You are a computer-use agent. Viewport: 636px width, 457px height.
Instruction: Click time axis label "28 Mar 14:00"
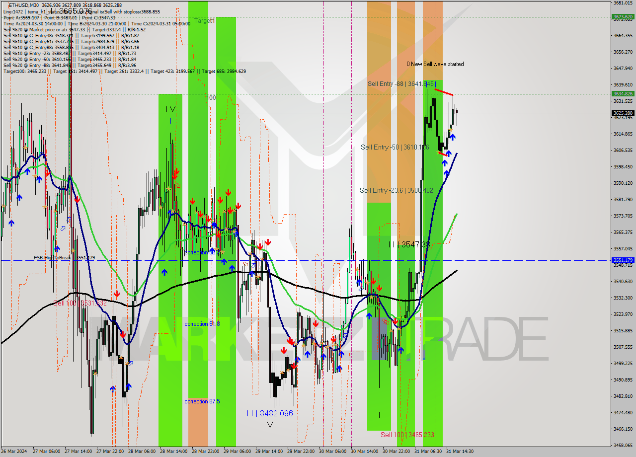[x=173, y=452]
